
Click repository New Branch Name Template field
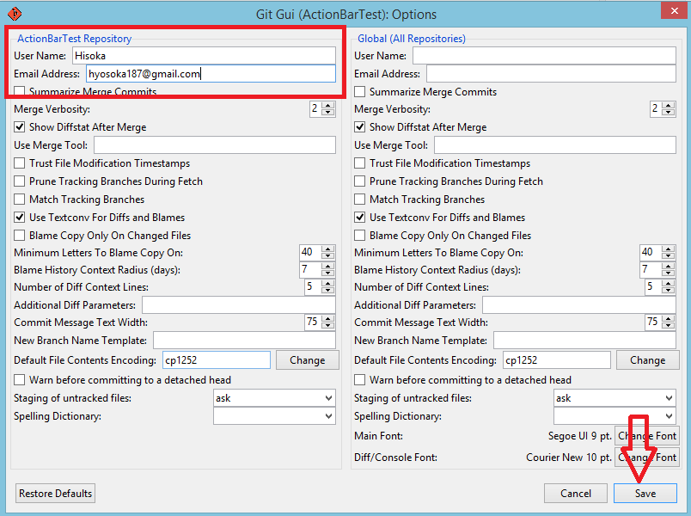point(245,341)
